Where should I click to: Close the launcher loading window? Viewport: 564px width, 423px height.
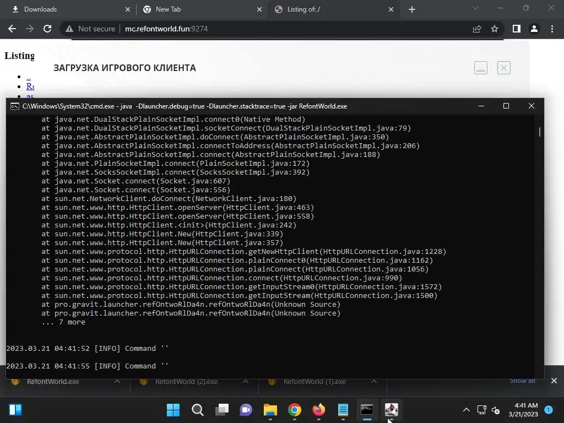504,68
